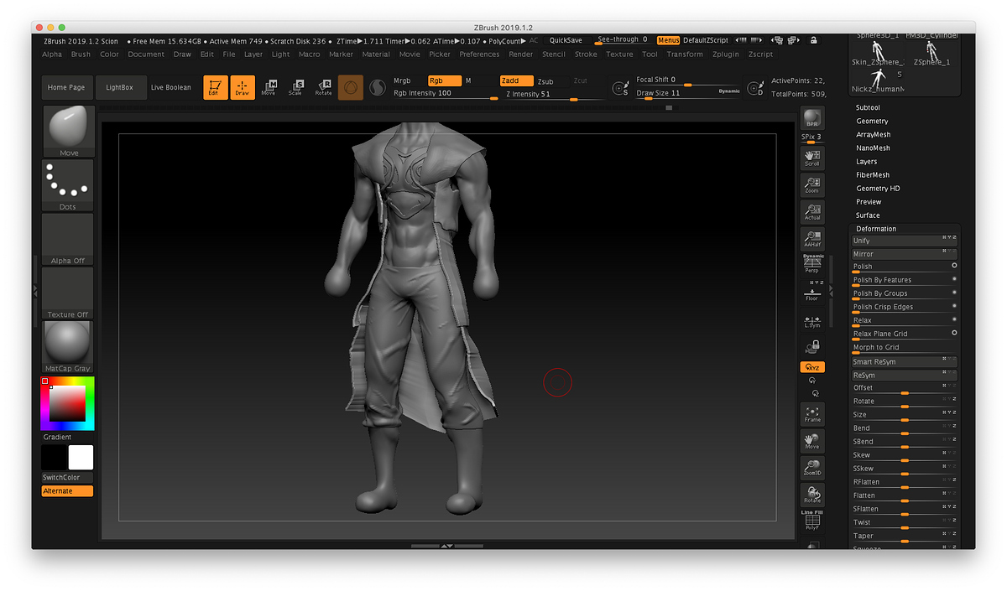Toggle PolyF line fill display

click(812, 521)
